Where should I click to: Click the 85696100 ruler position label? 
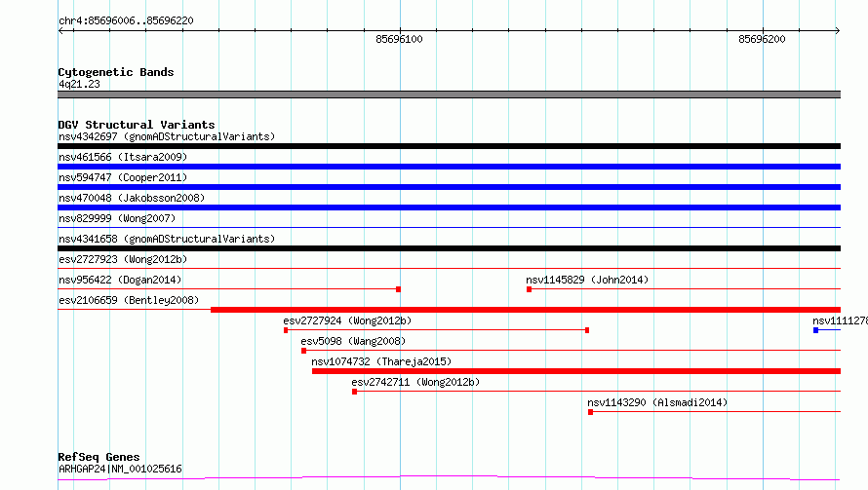[399, 39]
